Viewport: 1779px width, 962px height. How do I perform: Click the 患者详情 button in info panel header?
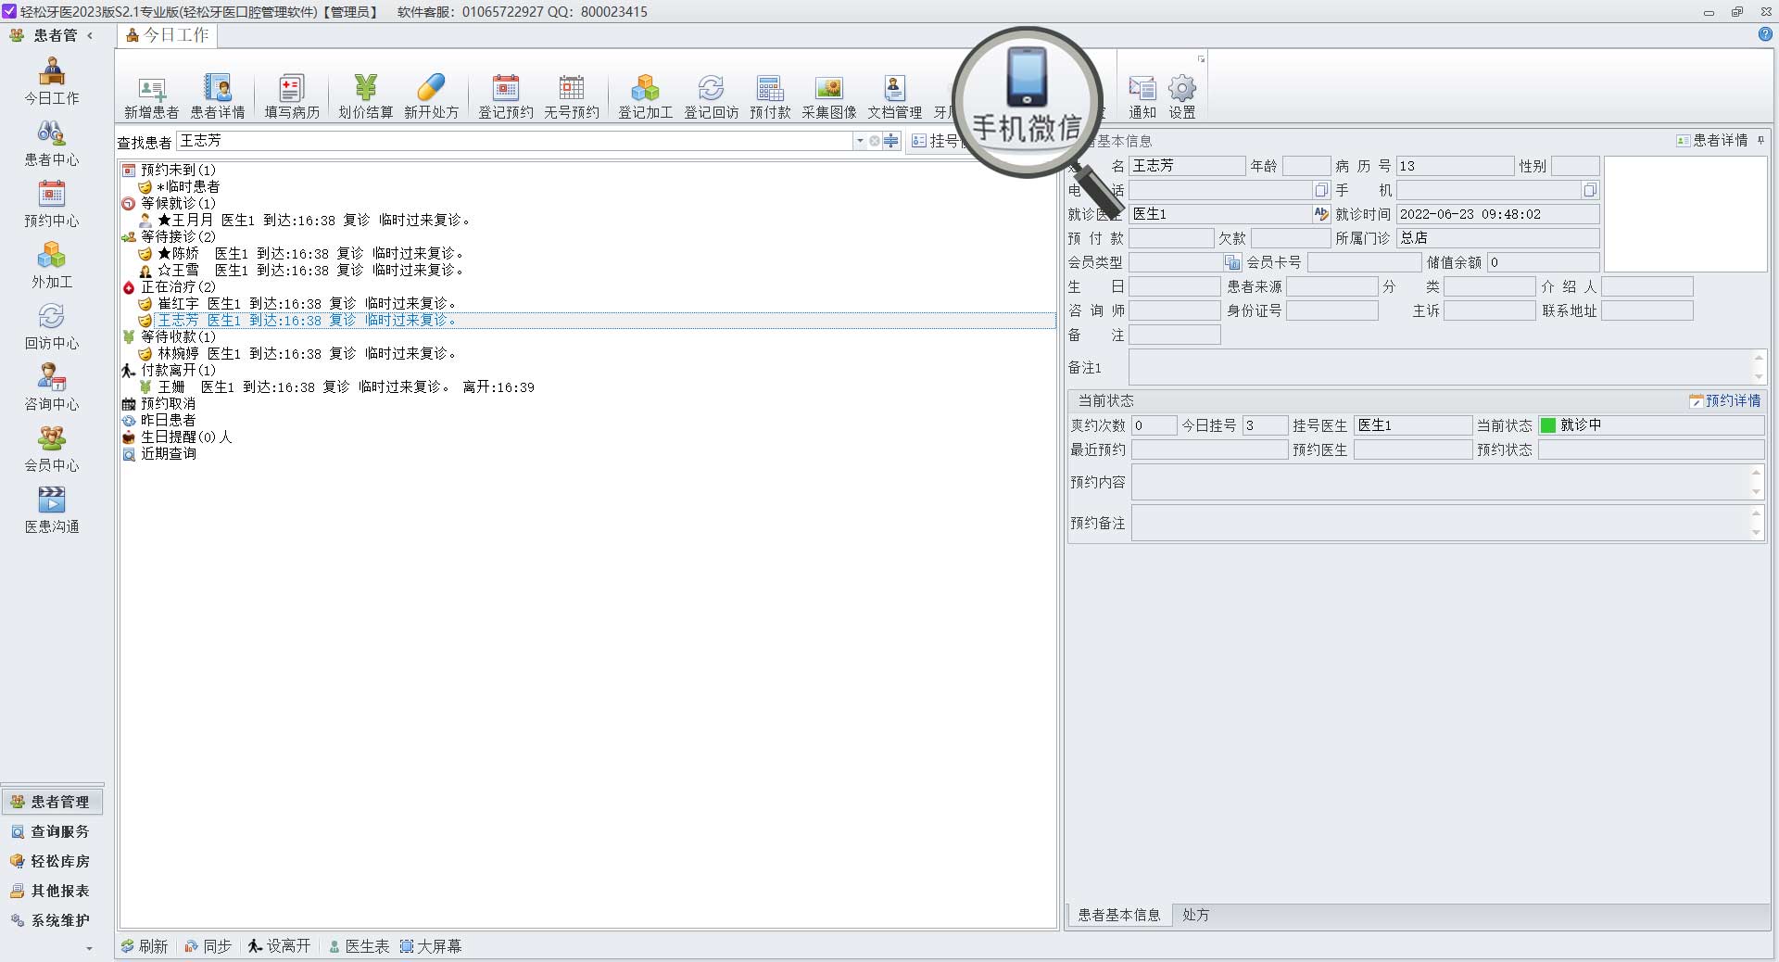click(1712, 140)
